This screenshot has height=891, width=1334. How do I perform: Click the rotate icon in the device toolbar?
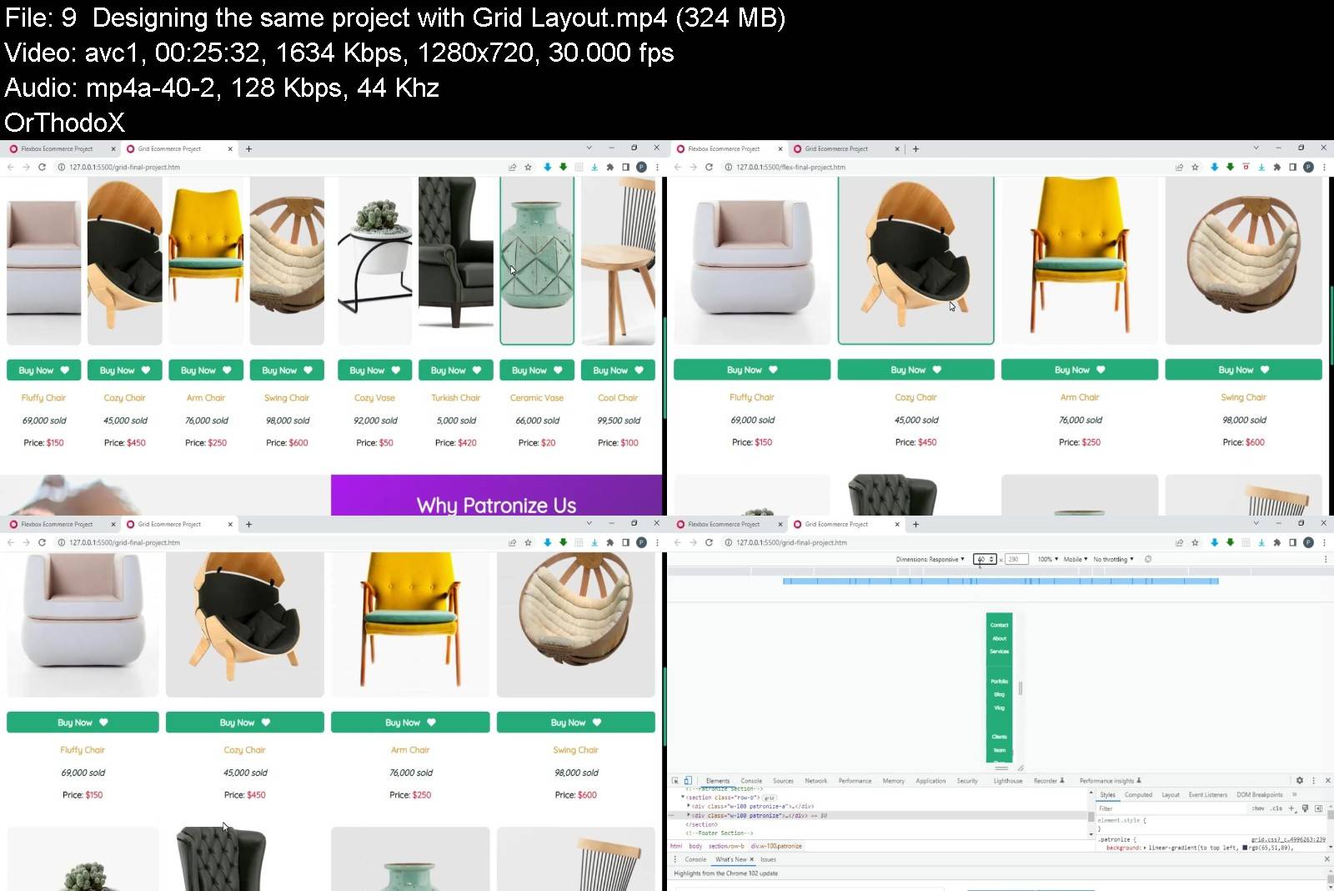click(x=1148, y=559)
